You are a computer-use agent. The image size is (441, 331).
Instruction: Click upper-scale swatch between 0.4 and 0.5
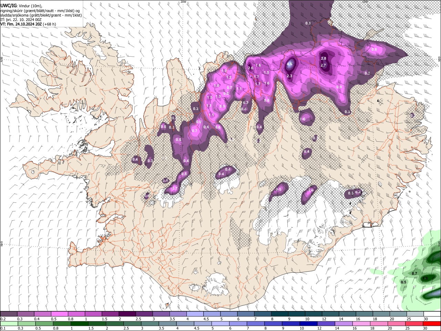pyautogui.click(x=42, y=314)
